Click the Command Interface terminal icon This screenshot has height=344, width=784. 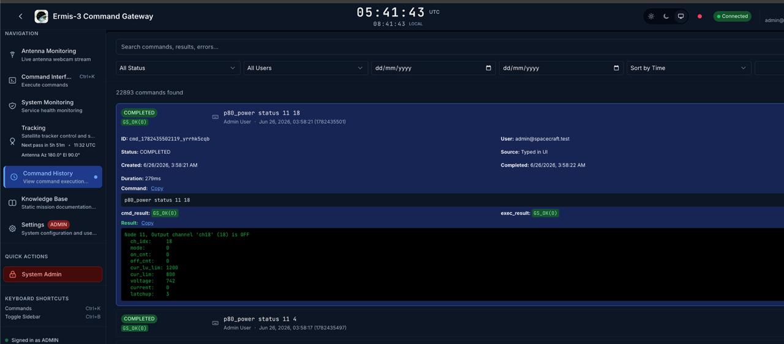click(x=12, y=80)
